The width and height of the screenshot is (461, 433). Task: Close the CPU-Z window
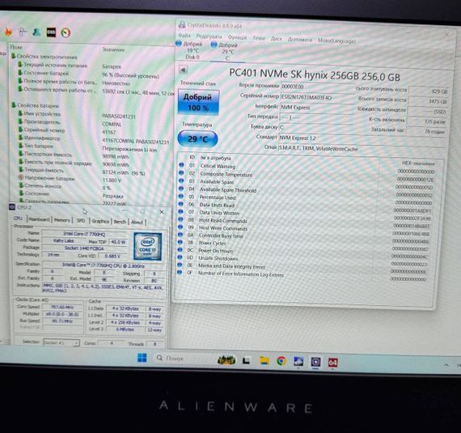tap(162, 212)
